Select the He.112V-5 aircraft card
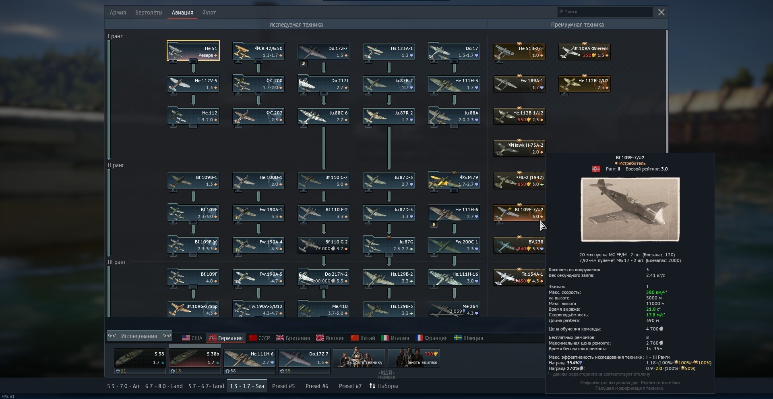This screenshot has width=773, height=399. [x=193, y=83]
